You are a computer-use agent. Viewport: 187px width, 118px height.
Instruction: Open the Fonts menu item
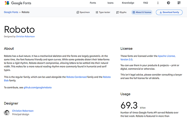pyautogui.click(x=93, y=3)
